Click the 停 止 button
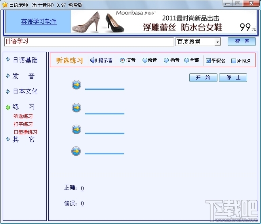Viewport: 261px width, 224px height. tap(233, 78)
